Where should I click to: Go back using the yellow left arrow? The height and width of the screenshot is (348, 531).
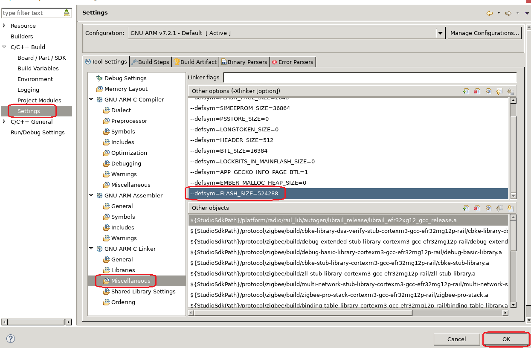coord(490,13)
